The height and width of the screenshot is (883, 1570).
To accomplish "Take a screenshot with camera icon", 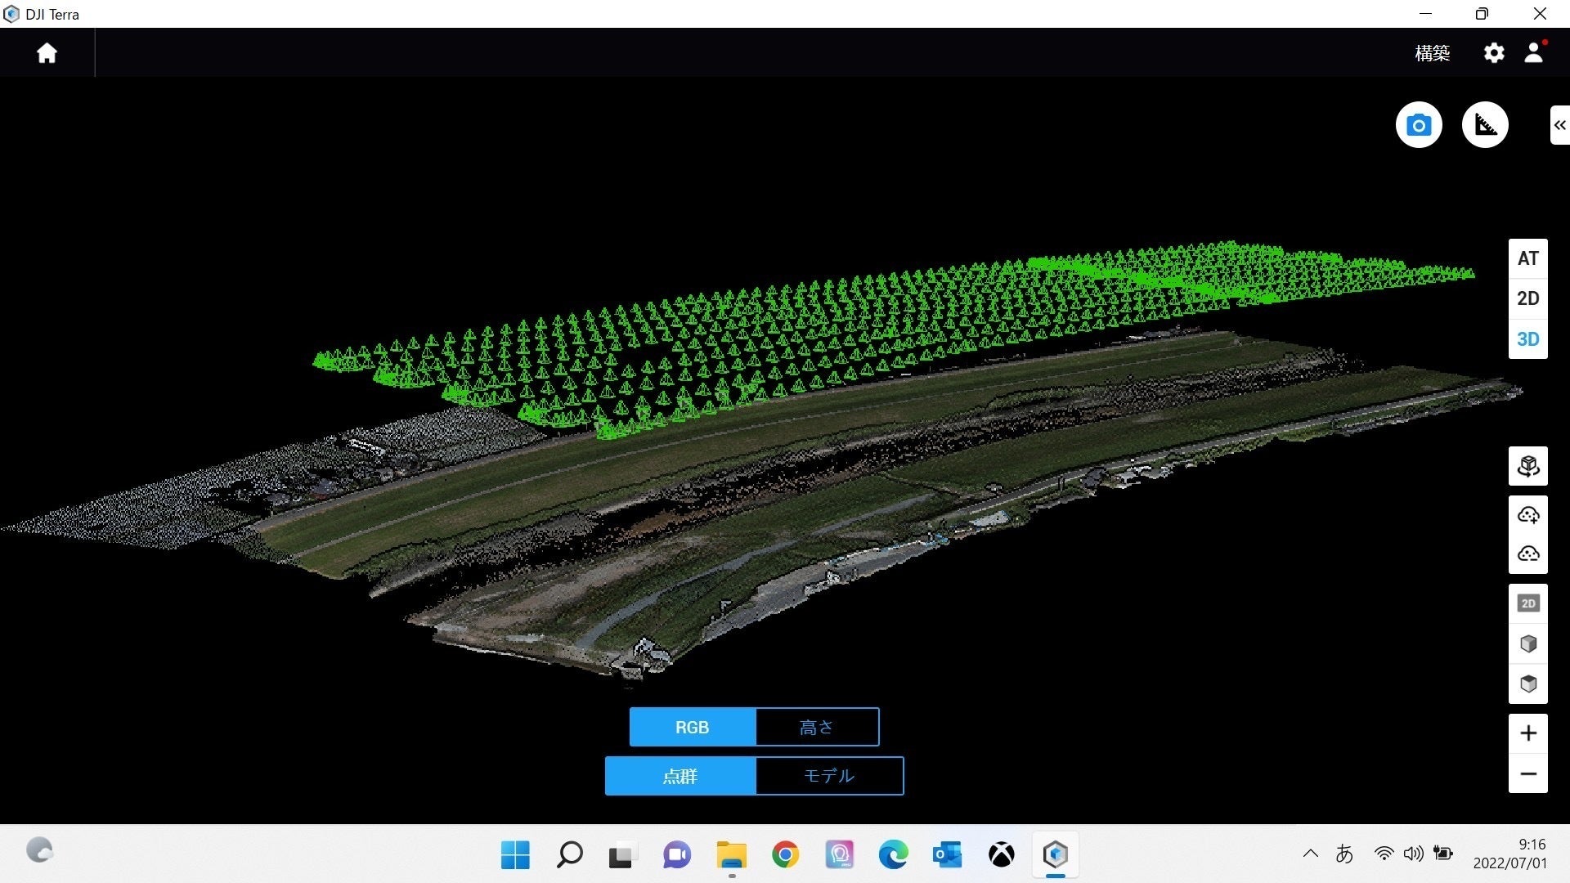I will click(1419, 125).
